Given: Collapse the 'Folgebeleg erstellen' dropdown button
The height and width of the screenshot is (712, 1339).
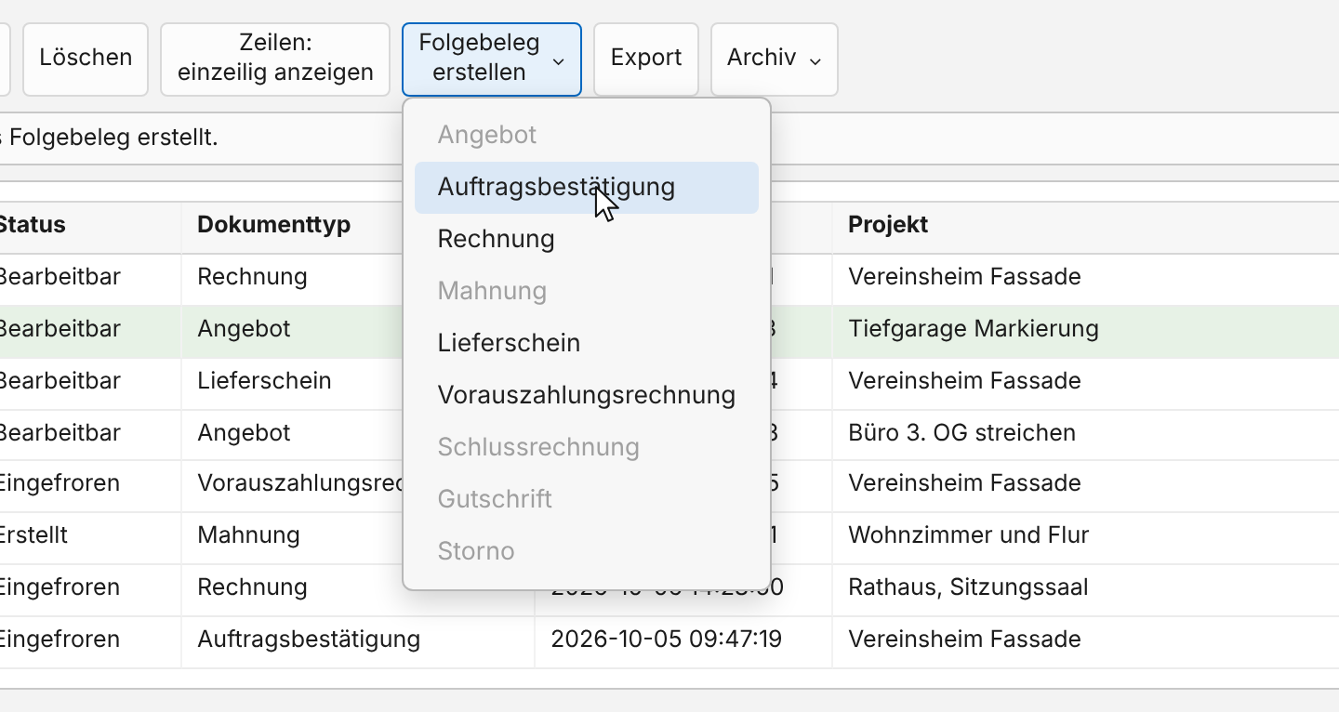Looking at the screenshot, I should coord(492,59).
